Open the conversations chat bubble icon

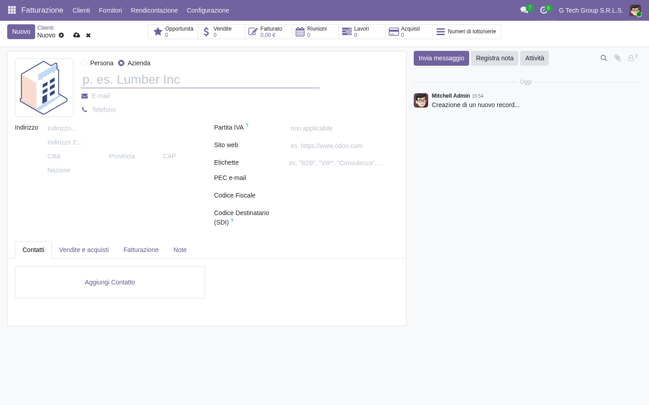(524, 10)
